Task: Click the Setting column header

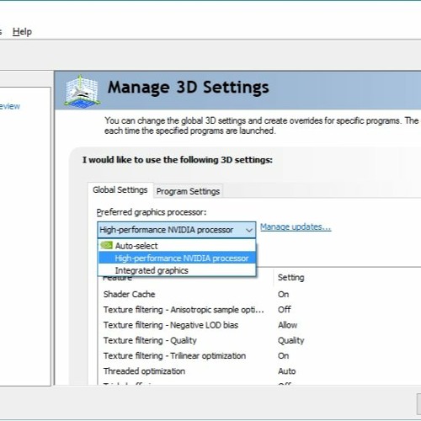Action: pos(291,277)
